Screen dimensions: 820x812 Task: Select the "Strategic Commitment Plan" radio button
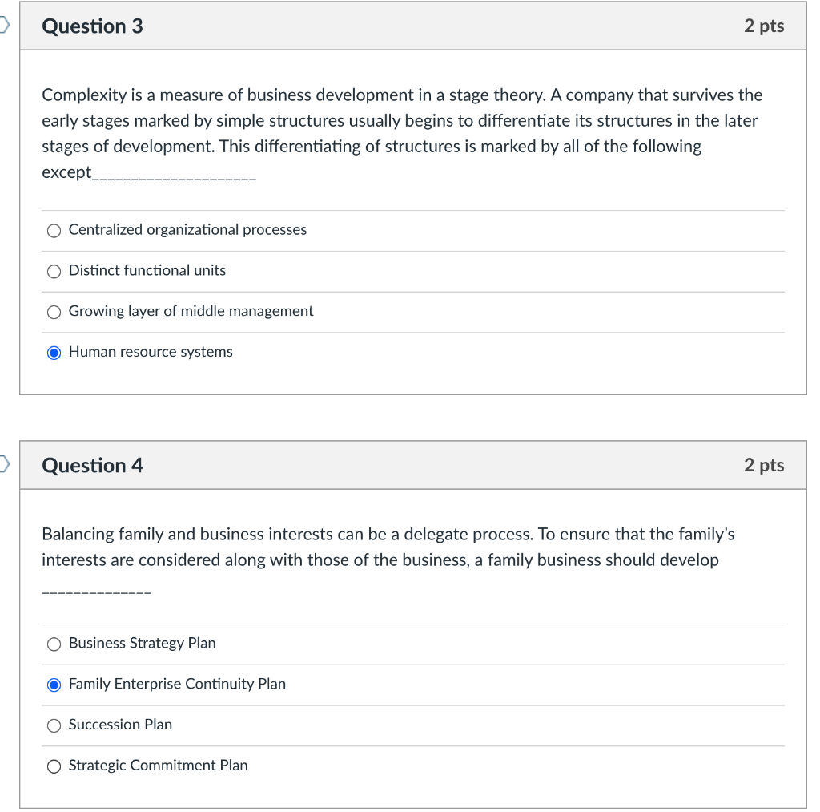pos(54,766)
